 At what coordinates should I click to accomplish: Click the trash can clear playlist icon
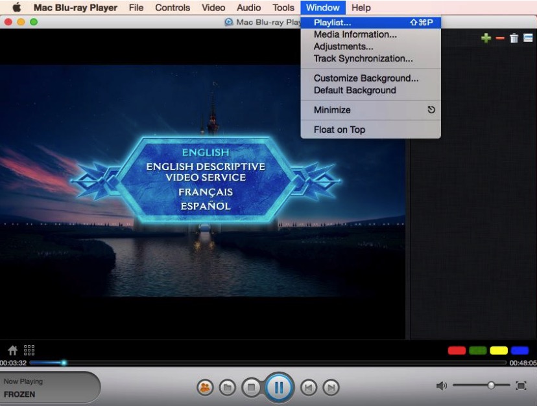[514, 38]
